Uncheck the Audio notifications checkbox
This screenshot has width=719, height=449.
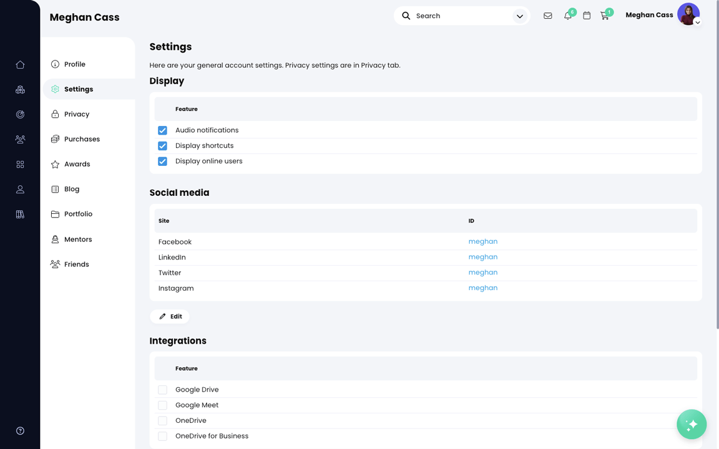point(162,130)
